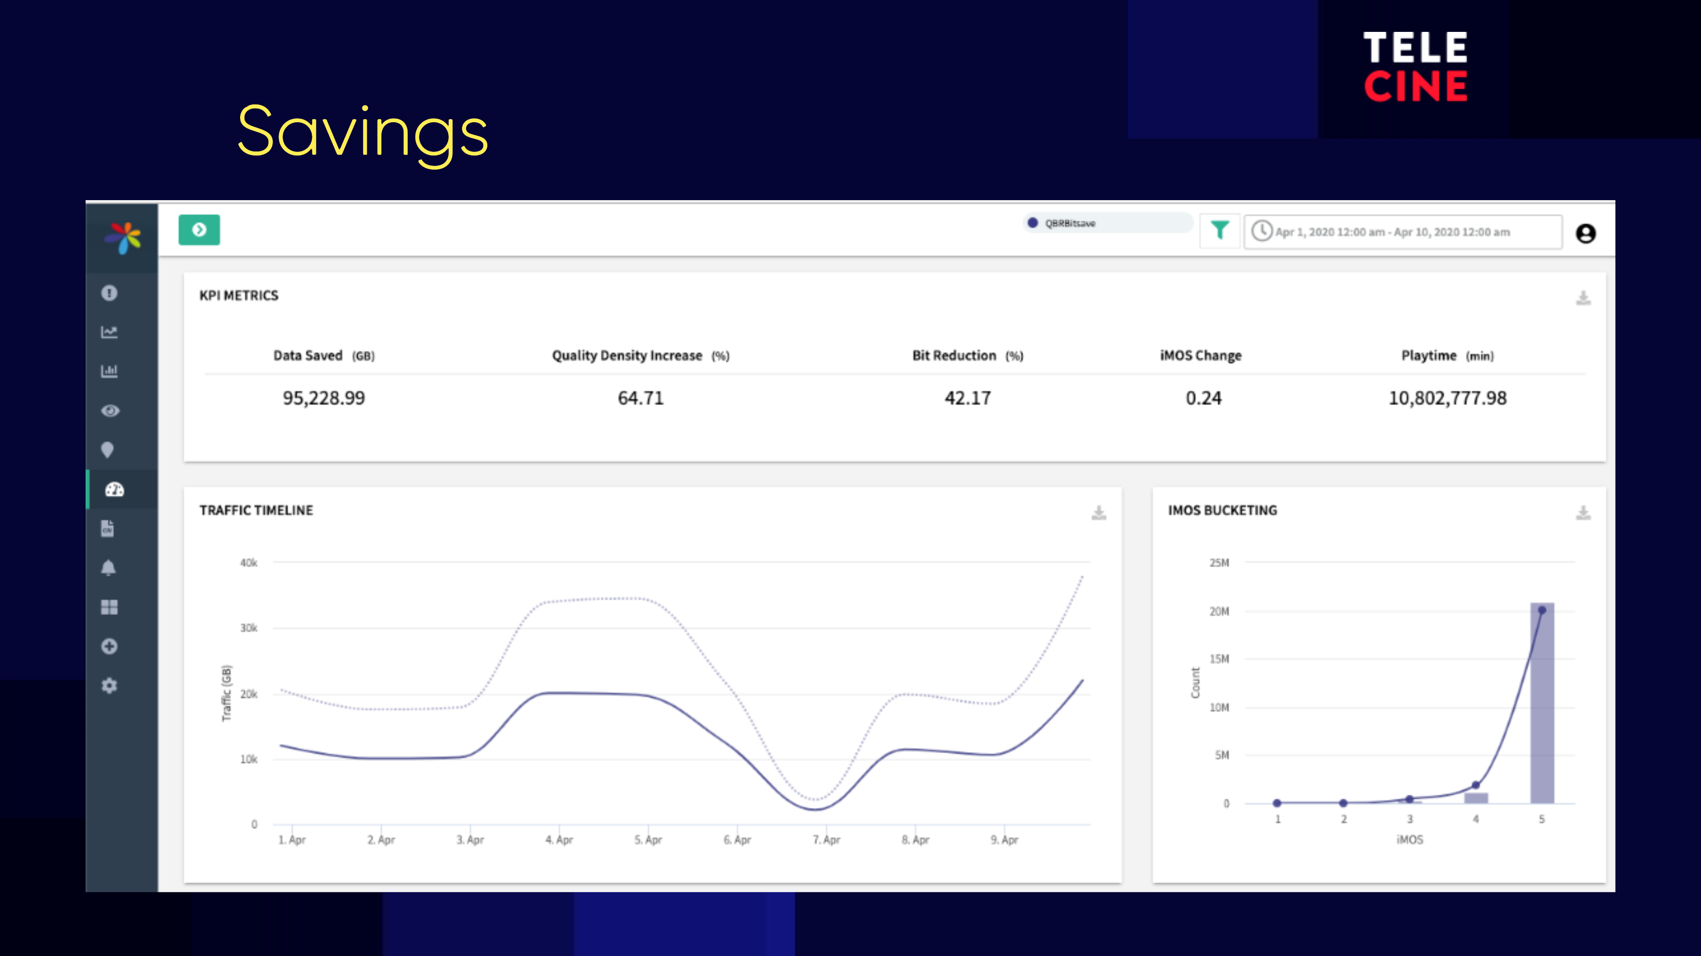The width and height of the screenshot is (1701, 956).
Task: Click the Bit Reduction value 42.17
Action: [968, 398]
